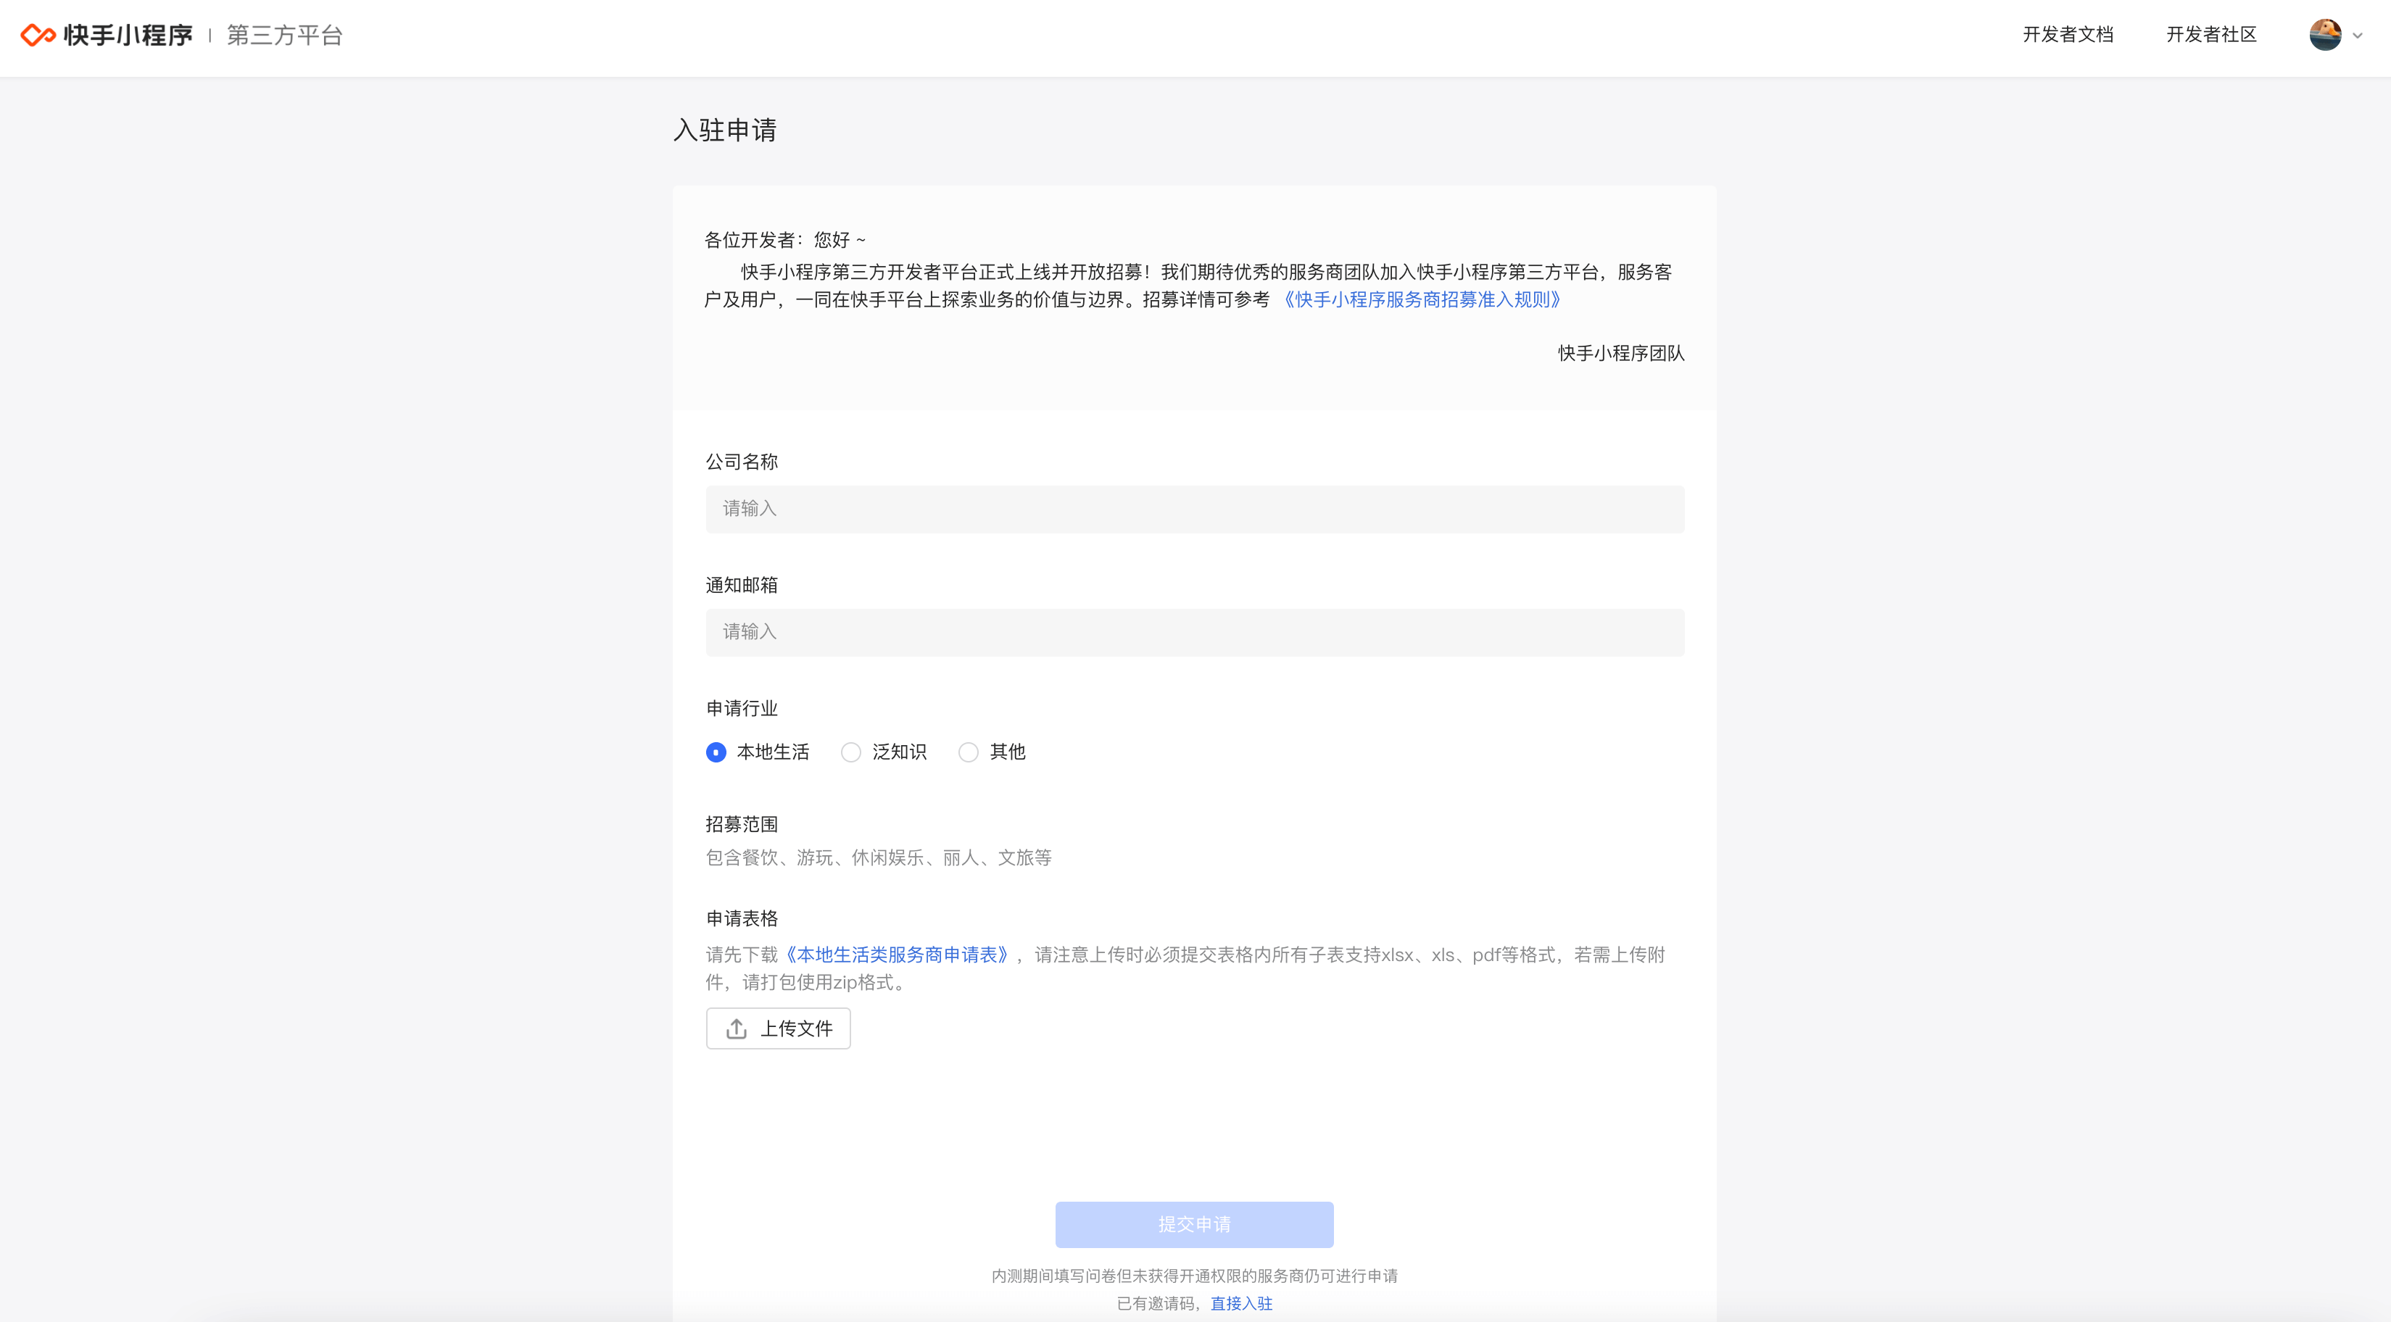Select the 本地生活 industry radio button
The width and height of the screenshot is (2391, 1322).
click(716, 752)
